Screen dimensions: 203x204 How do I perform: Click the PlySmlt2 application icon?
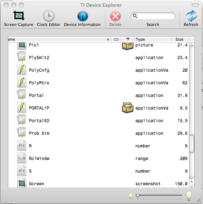[x=21, y=57]
